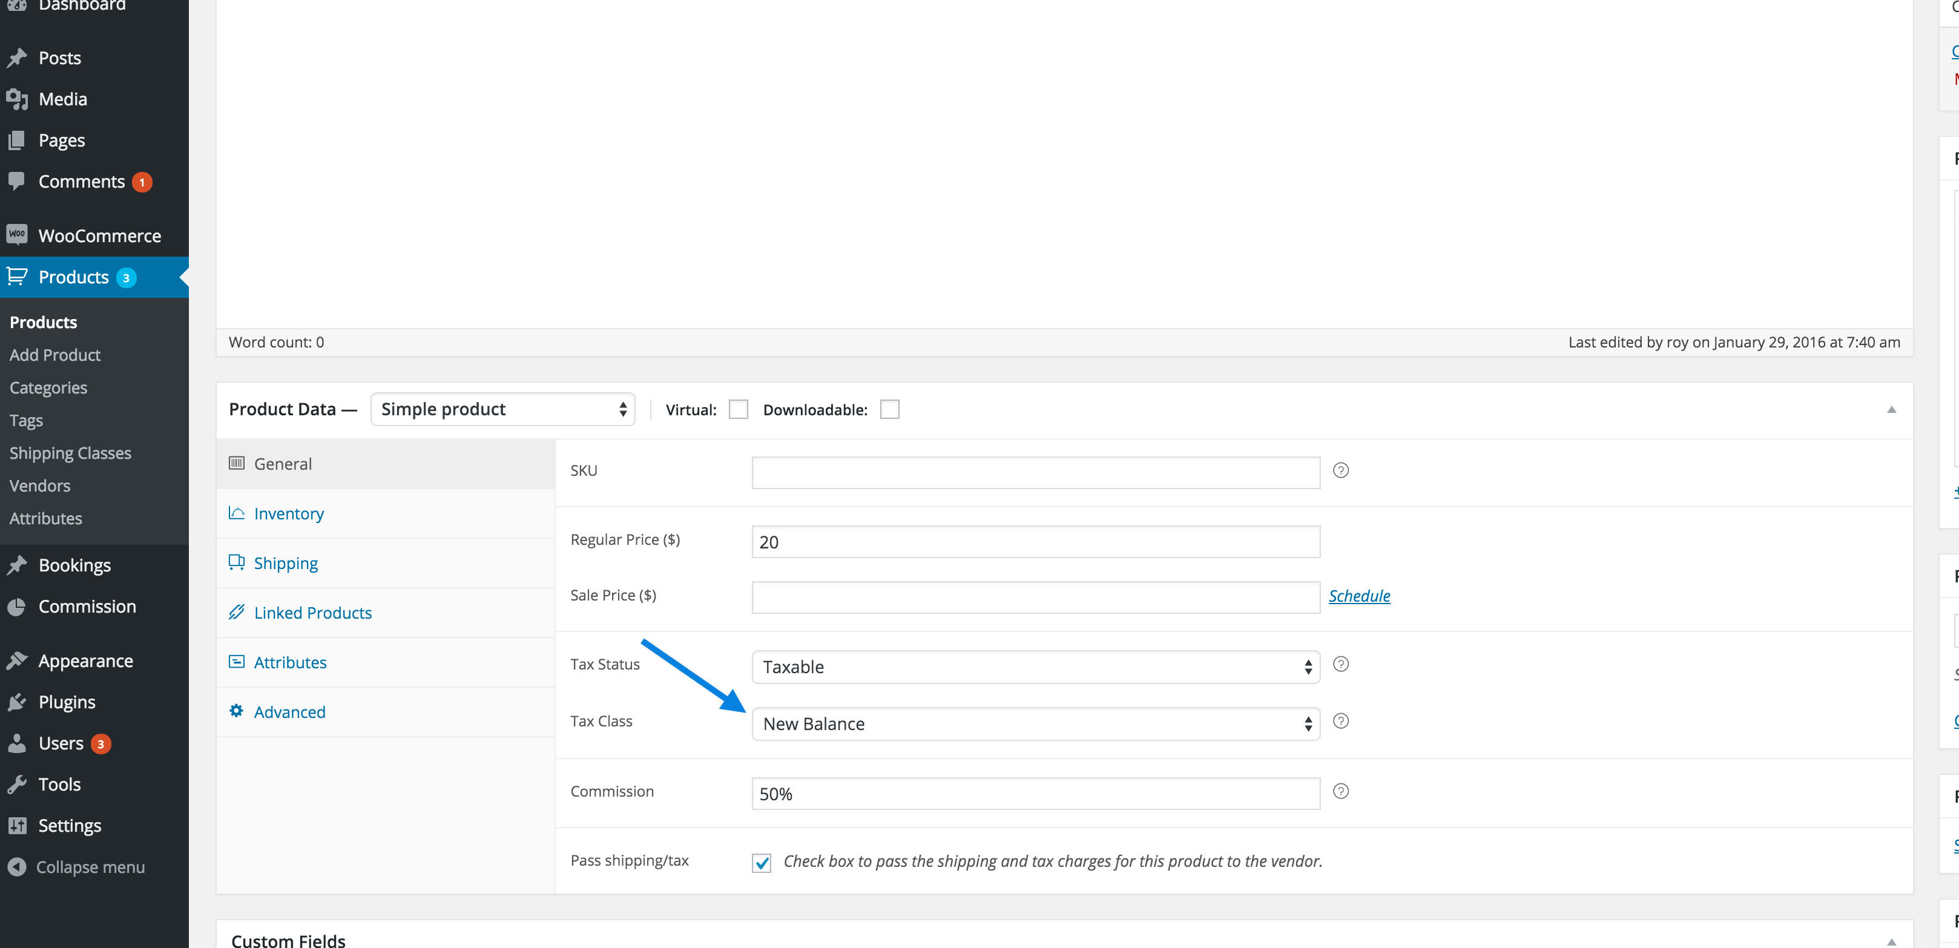Open the Linked Products tab

pos(312,613)
